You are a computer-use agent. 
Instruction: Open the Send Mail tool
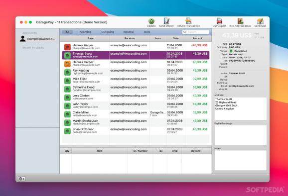[x=260, y=21]
